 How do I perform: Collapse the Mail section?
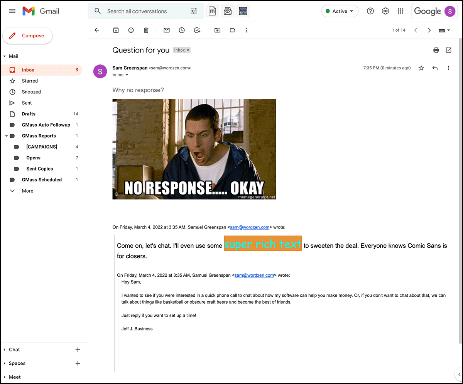pos(5,56)
